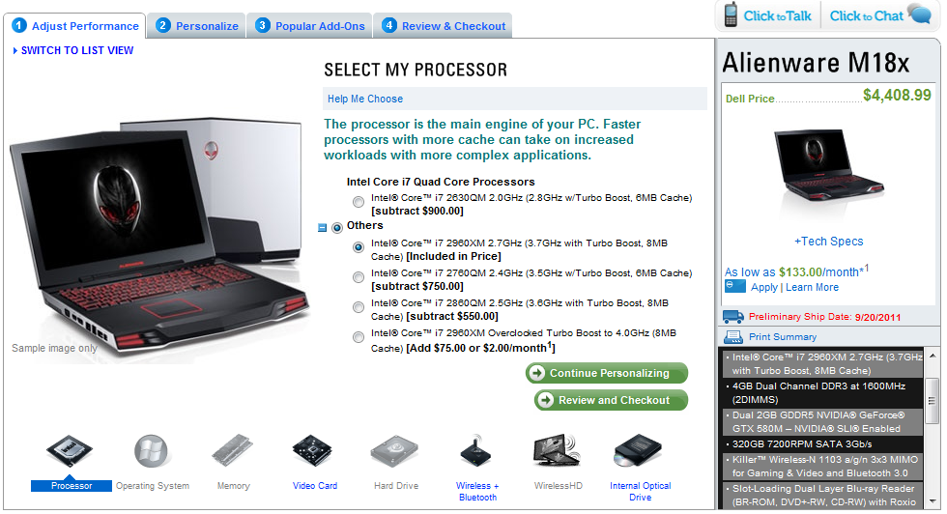Image resolution: width=947 pixels, height=514 pixels.
Task: Open the Operating System component icon
Action: pos(151,450)
